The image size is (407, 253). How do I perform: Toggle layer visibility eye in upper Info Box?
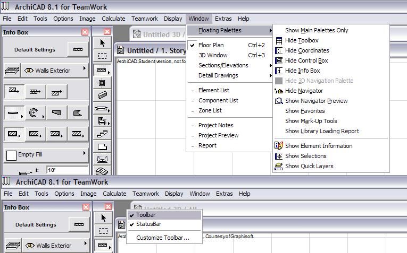(29, 71)
